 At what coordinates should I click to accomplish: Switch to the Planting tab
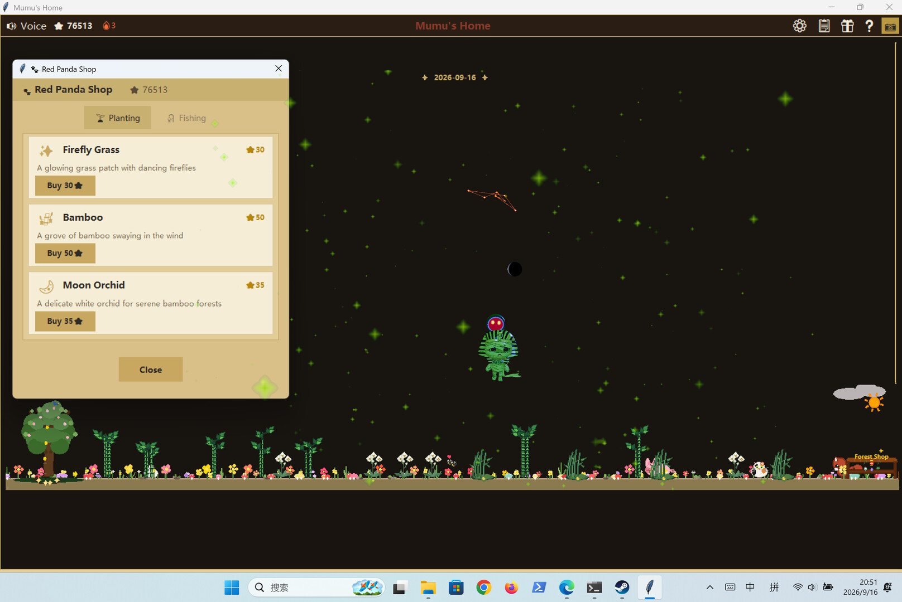pyautogui.click(x=117, y=118)
